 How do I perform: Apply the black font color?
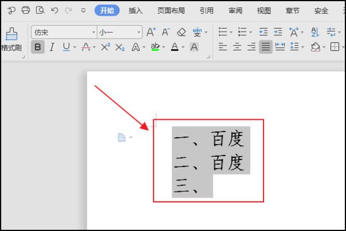click(x=175, y=47)
